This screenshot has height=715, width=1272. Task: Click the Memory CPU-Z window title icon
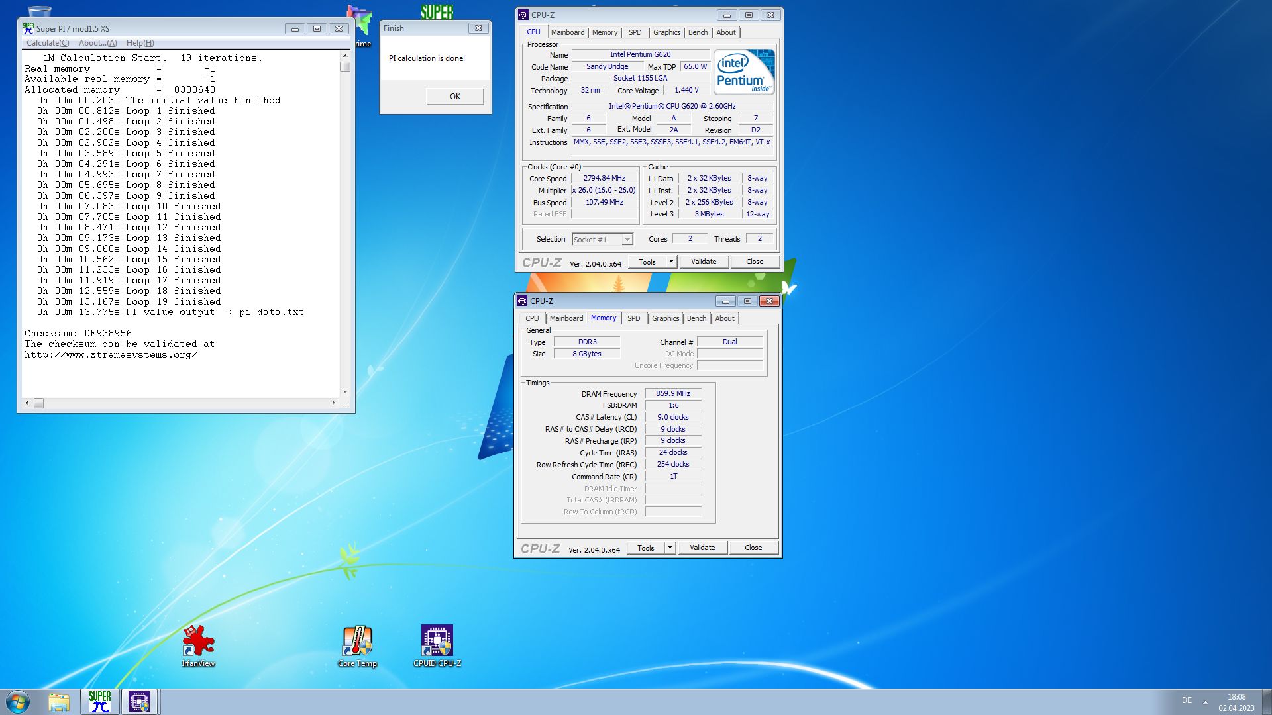pyautogui.click(x=522, y=301)
